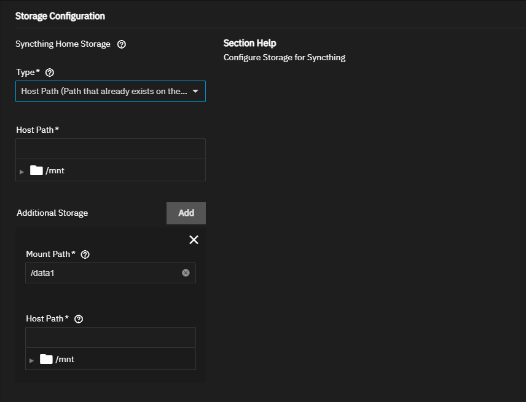Image resolution: width=526 pixels, height=402 pixels.
Task: Expand /mnt tree arrow under Syncthing Home Storage
Action: click(22, 171)
